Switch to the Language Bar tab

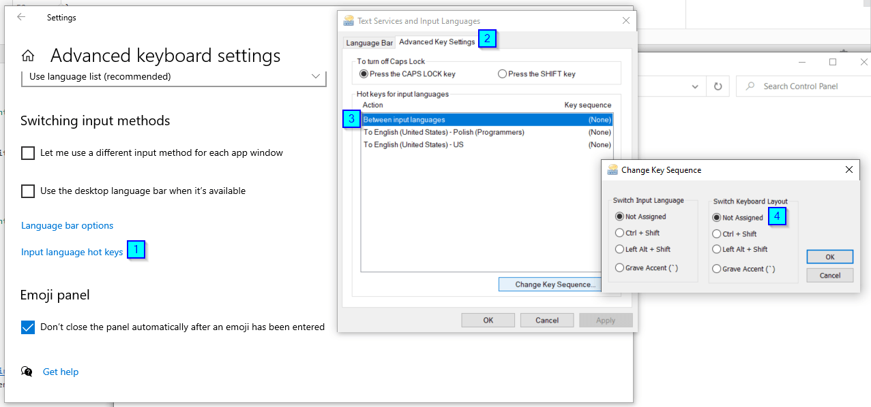(368, 42)
